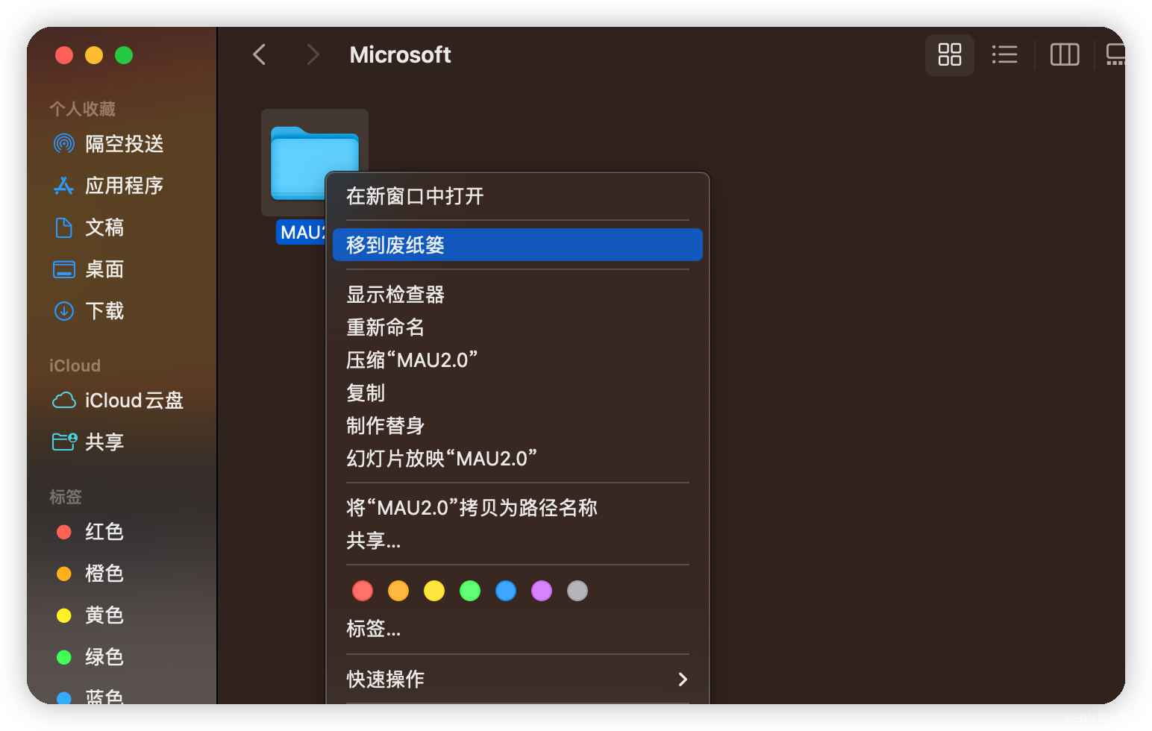The height and width of the screenshot is (731, 1152).
Task: Go back using the back arrow
Action: point(259,54)
